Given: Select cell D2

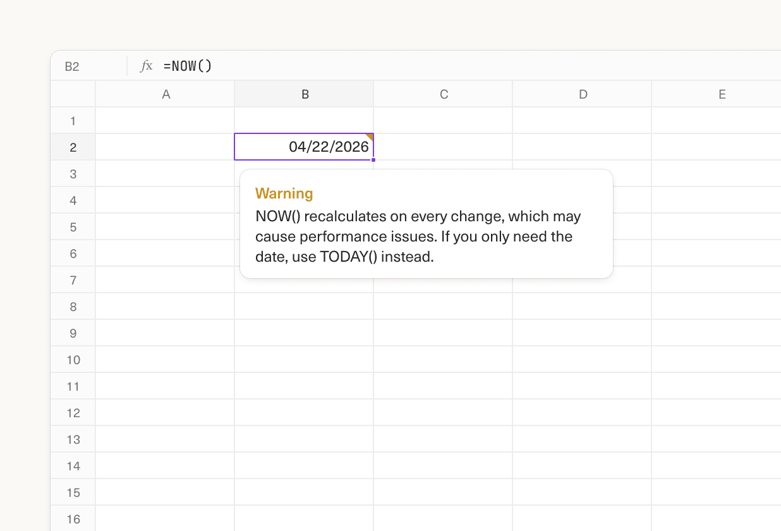Looking at the screenshot, I should 583,147.
